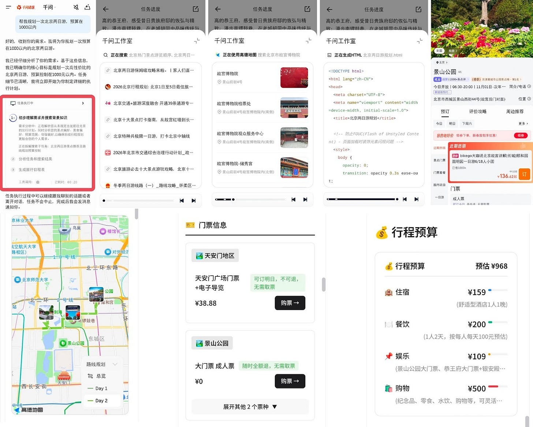The width and height of the screenshot is (533, 427).
Task: Expand 展开其他 2 个票种
Action: (x=250, y=406)
